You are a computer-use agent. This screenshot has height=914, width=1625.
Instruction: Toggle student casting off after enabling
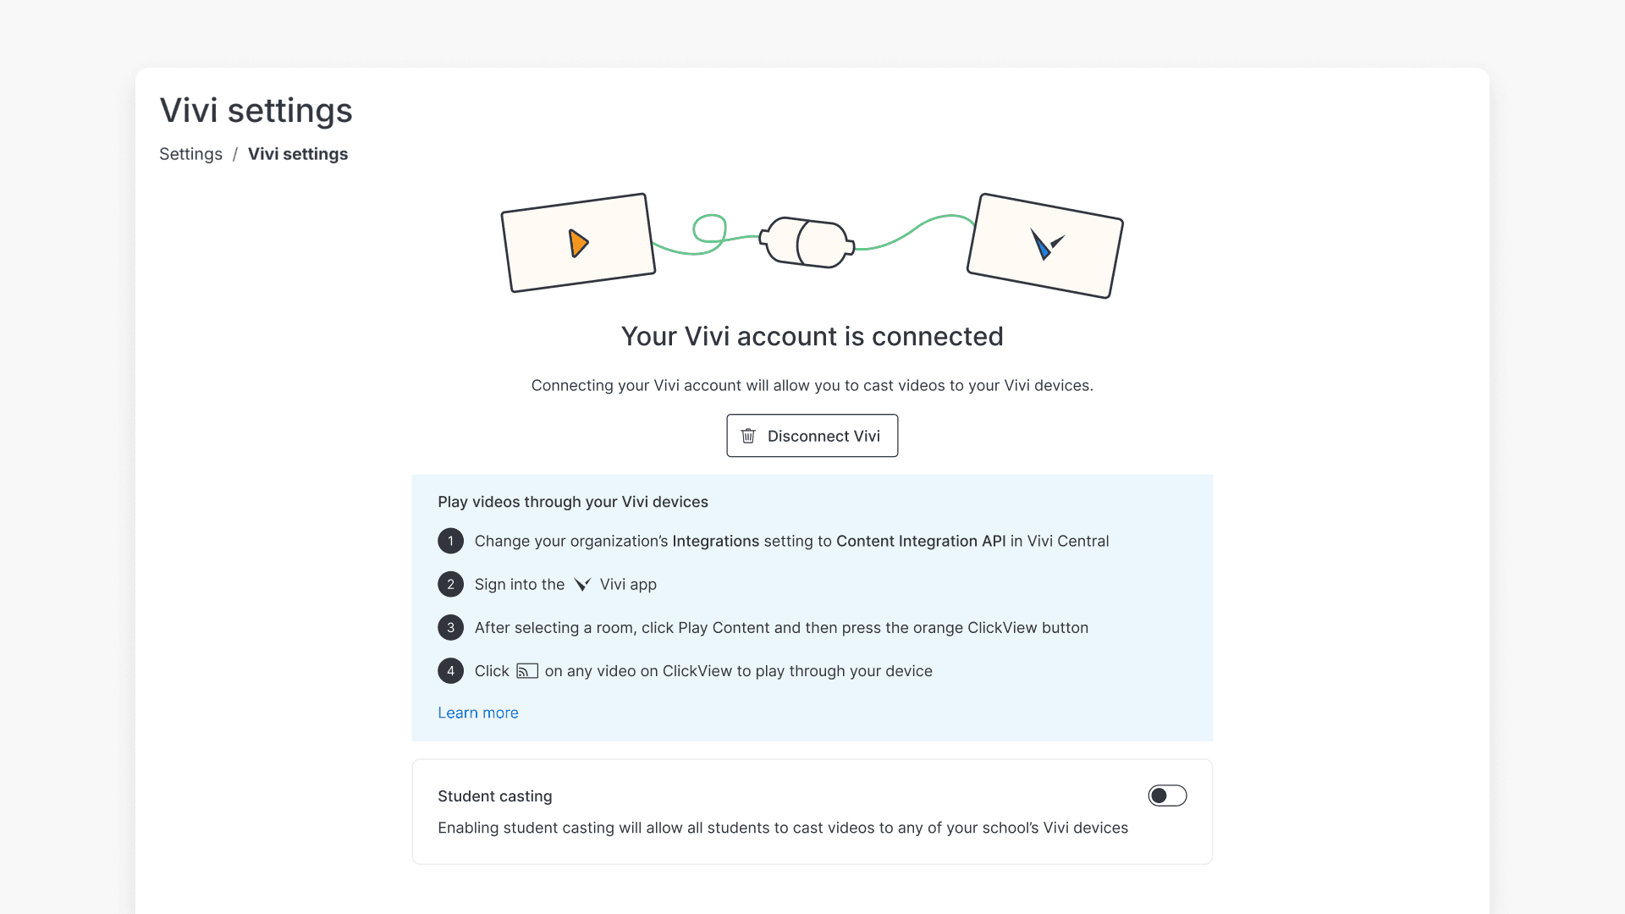click(1168, 796)
